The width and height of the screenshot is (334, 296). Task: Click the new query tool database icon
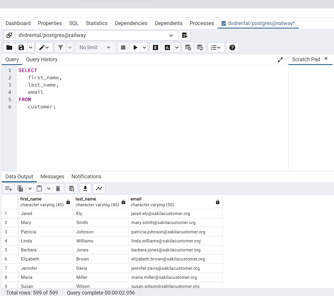click(x=184, y=35)
